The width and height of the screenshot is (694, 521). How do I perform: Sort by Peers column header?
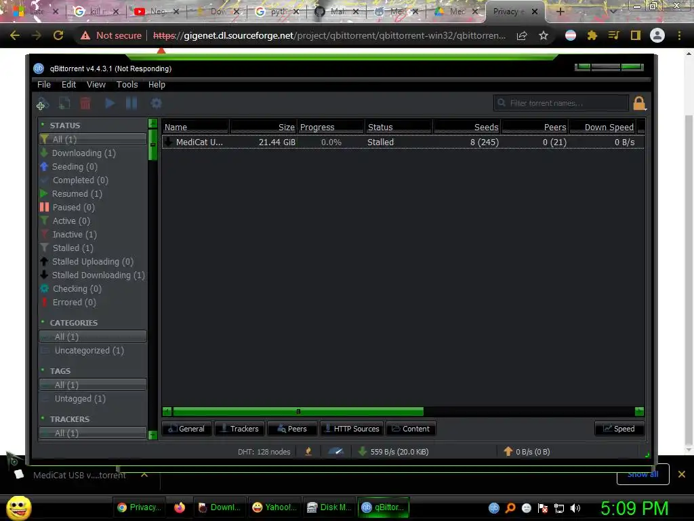point(535,127)
